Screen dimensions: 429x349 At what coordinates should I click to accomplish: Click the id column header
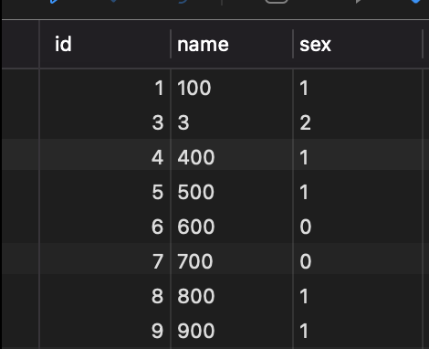(x=105, y=45)
